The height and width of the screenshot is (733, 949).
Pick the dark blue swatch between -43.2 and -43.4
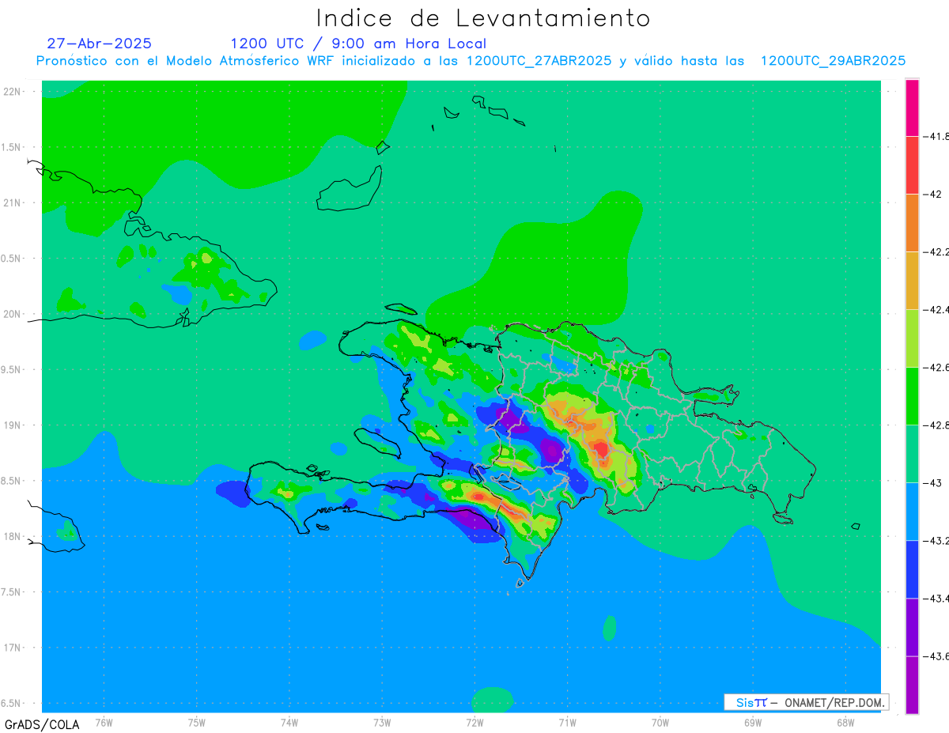pyautogui.click(x=913, y=569)
